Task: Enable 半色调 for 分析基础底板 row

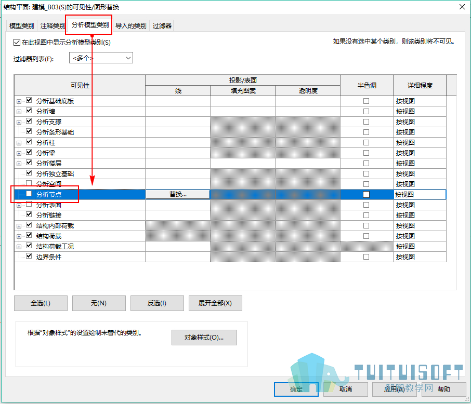Action: 366,101
